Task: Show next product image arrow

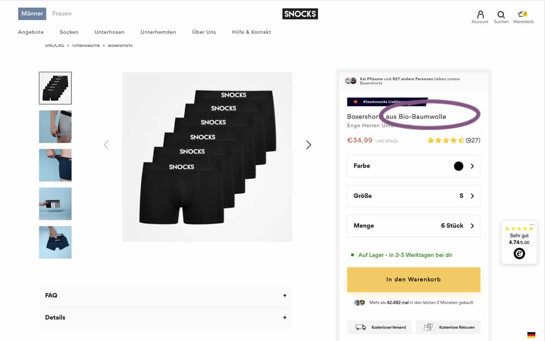Action: [308, 145]
